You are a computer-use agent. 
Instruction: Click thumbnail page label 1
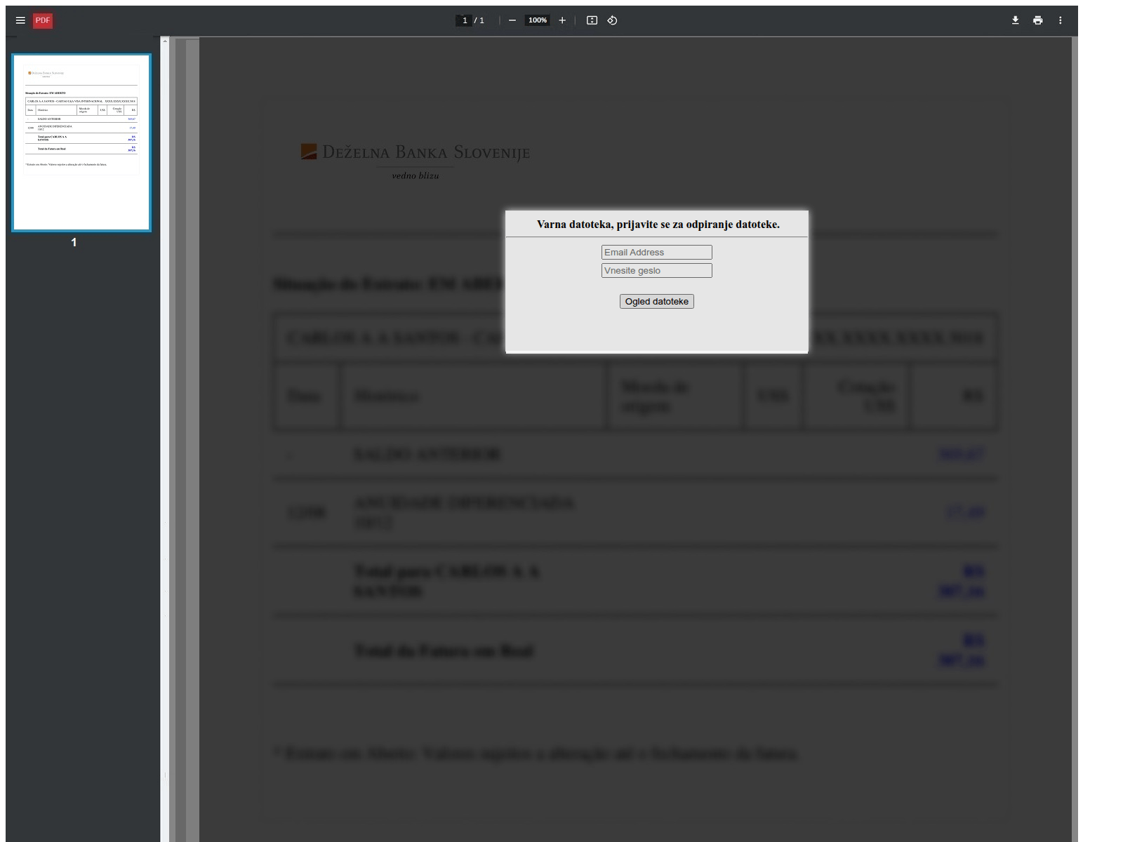pos(74,242)
